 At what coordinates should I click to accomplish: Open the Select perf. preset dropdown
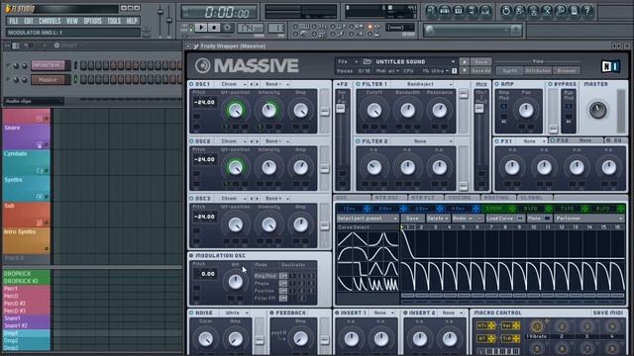coord(368,219)
